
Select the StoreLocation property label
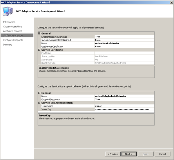48,57
